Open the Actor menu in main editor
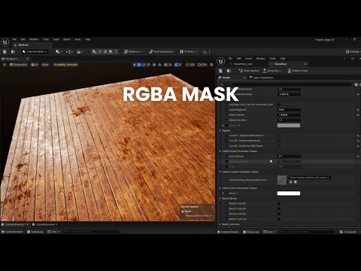The width and height of the screenshot is (361, 271). click(77, 39)
